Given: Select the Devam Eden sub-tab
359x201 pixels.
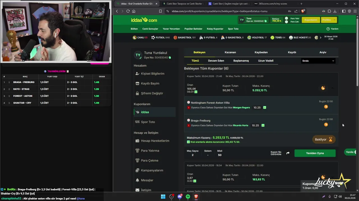Looking at the screenshot, I should [216, 61].
